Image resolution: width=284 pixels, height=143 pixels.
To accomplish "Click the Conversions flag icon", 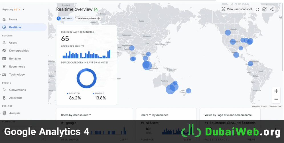I will (x=4, y=90).
